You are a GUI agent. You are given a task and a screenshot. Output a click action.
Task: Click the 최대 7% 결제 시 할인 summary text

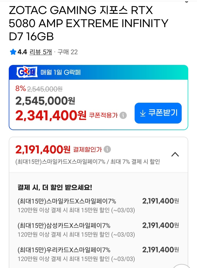tap(135, 162)
